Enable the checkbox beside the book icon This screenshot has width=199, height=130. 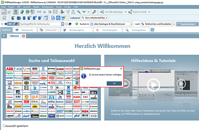(66, 24)
